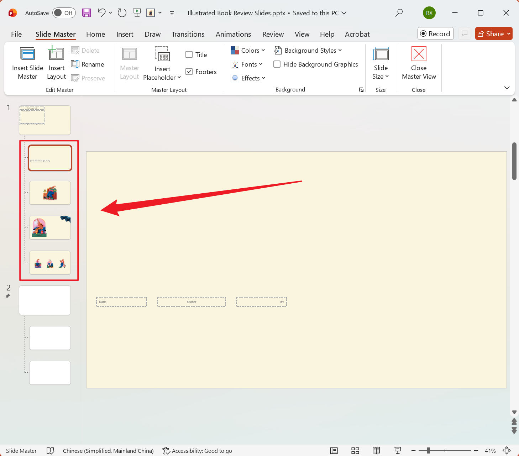Expand Background Styles menu
The height and width of the screenshot is (456, 519).
pyautogui.click(x=308, y=50)
